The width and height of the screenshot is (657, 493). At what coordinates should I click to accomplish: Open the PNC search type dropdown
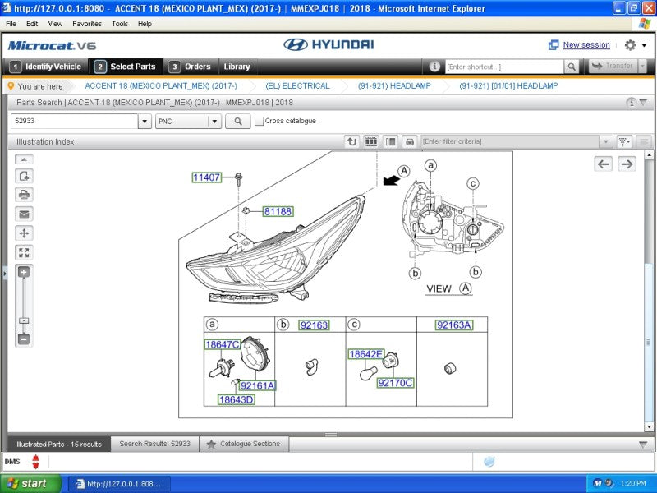[x=214, y=122]
